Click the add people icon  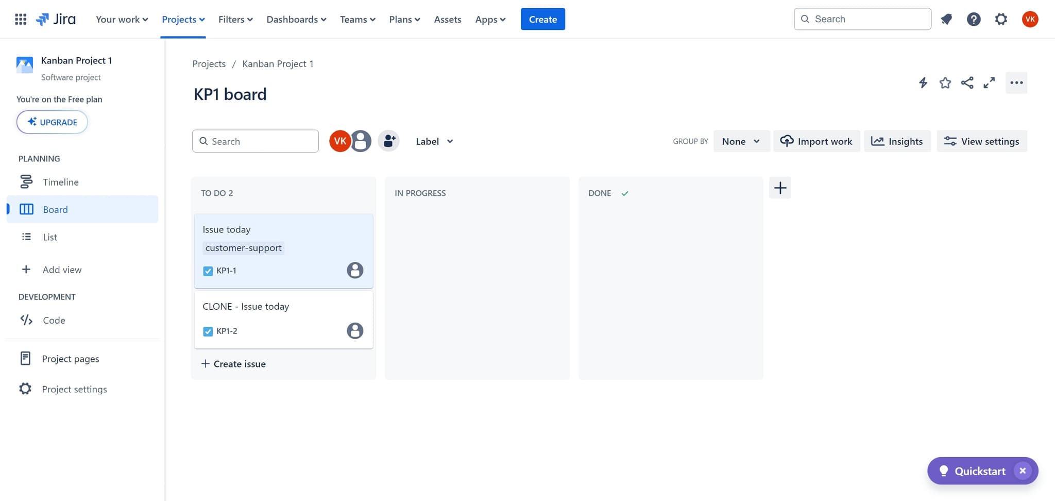389,141
